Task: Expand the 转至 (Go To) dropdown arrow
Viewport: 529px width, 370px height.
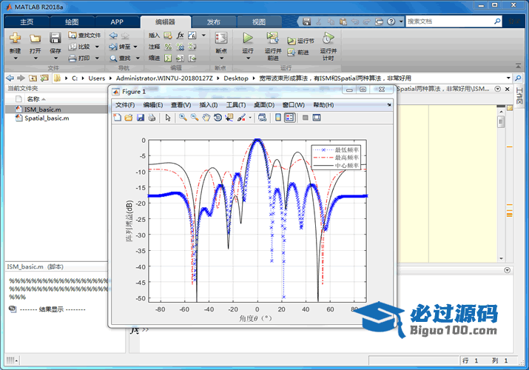Action: point(135,47)
